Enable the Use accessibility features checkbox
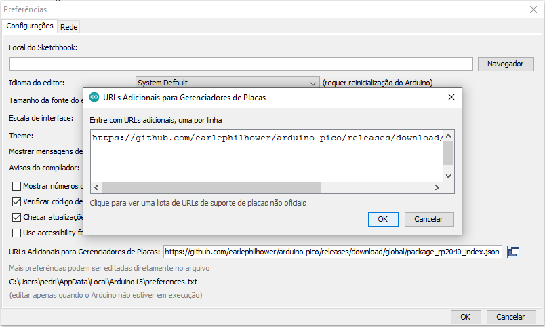 16,233
